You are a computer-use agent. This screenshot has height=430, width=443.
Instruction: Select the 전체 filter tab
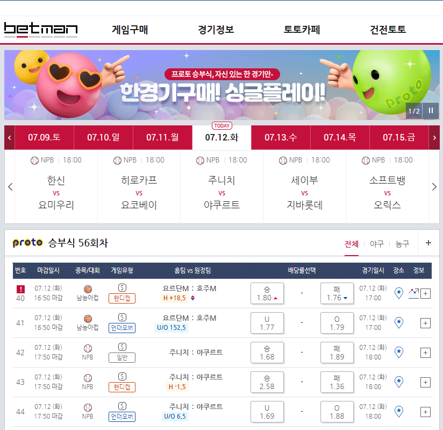click(x=352, y=244)
